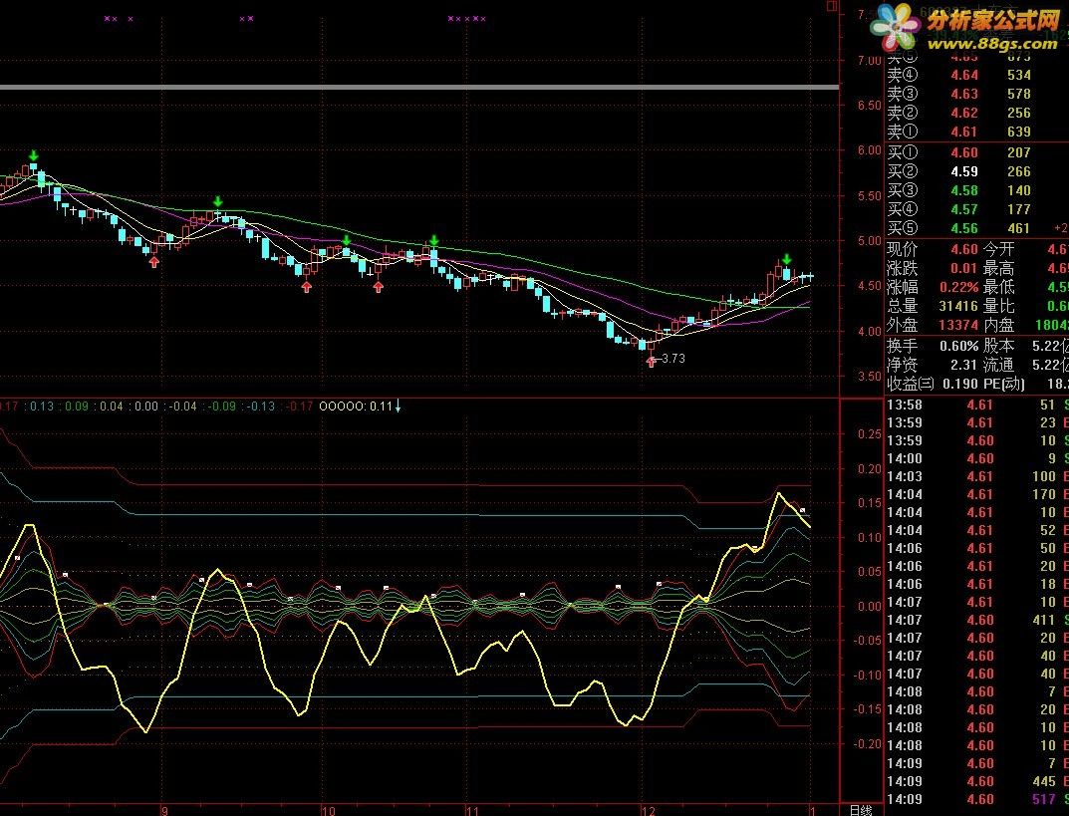Select the 14:09 tick with volume 517

[x=977, y=800]
